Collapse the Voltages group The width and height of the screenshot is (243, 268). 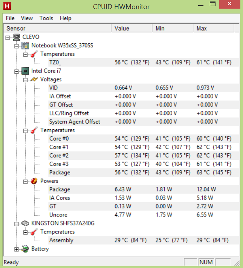tap(25, 80)
